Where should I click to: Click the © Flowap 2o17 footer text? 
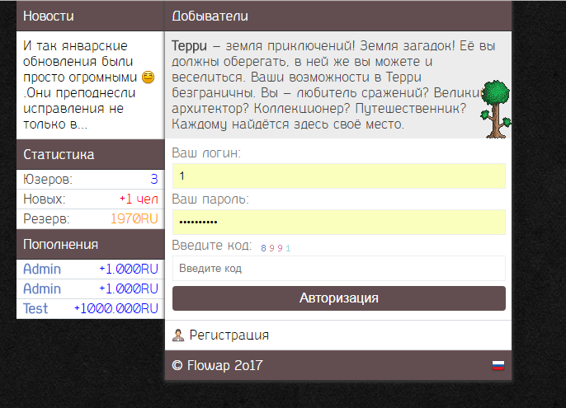pos(218,365)
